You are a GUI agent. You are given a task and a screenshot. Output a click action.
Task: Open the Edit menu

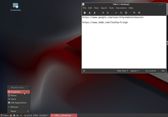coord(90,8)
